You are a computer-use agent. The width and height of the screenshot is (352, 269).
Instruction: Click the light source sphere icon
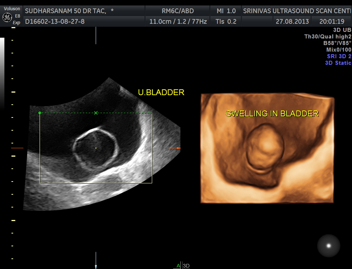[328, 246]
